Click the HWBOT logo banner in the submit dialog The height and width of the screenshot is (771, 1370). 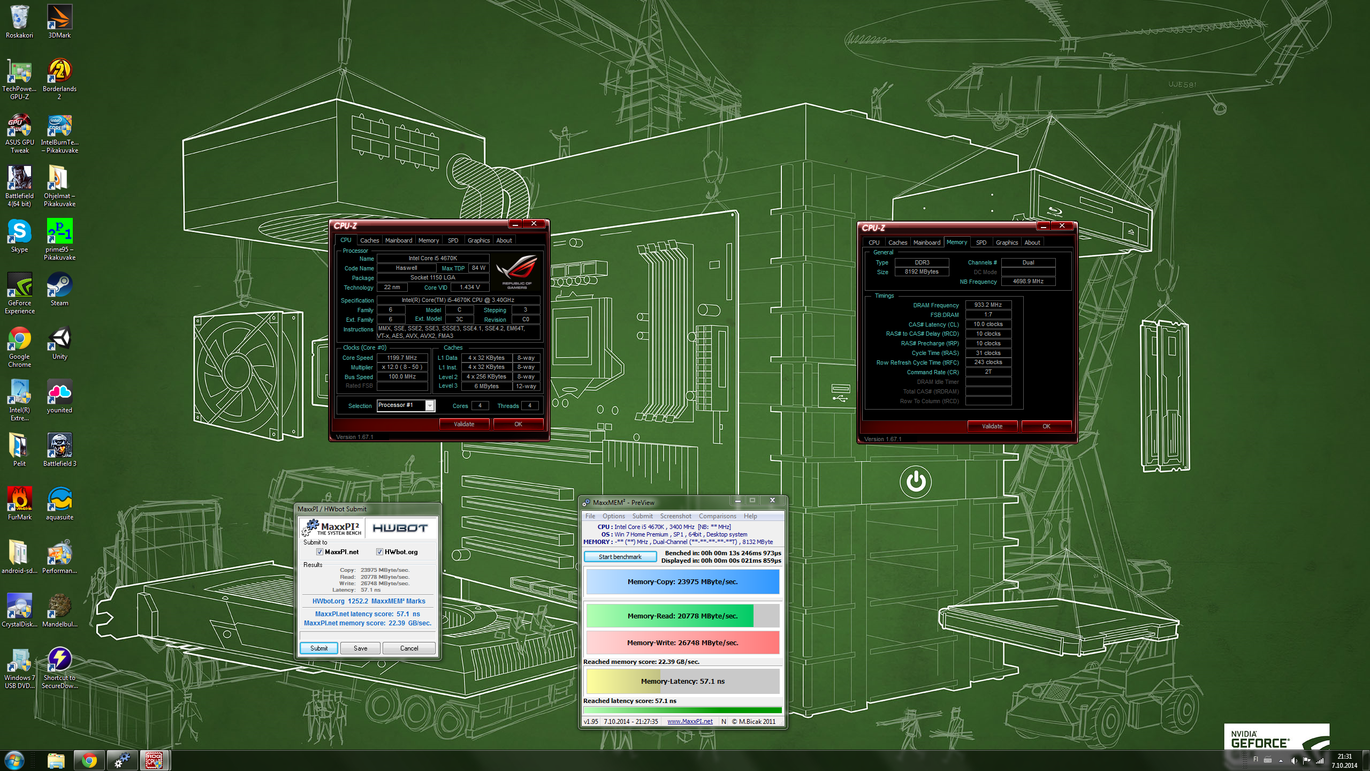click(x=400, y=528)
